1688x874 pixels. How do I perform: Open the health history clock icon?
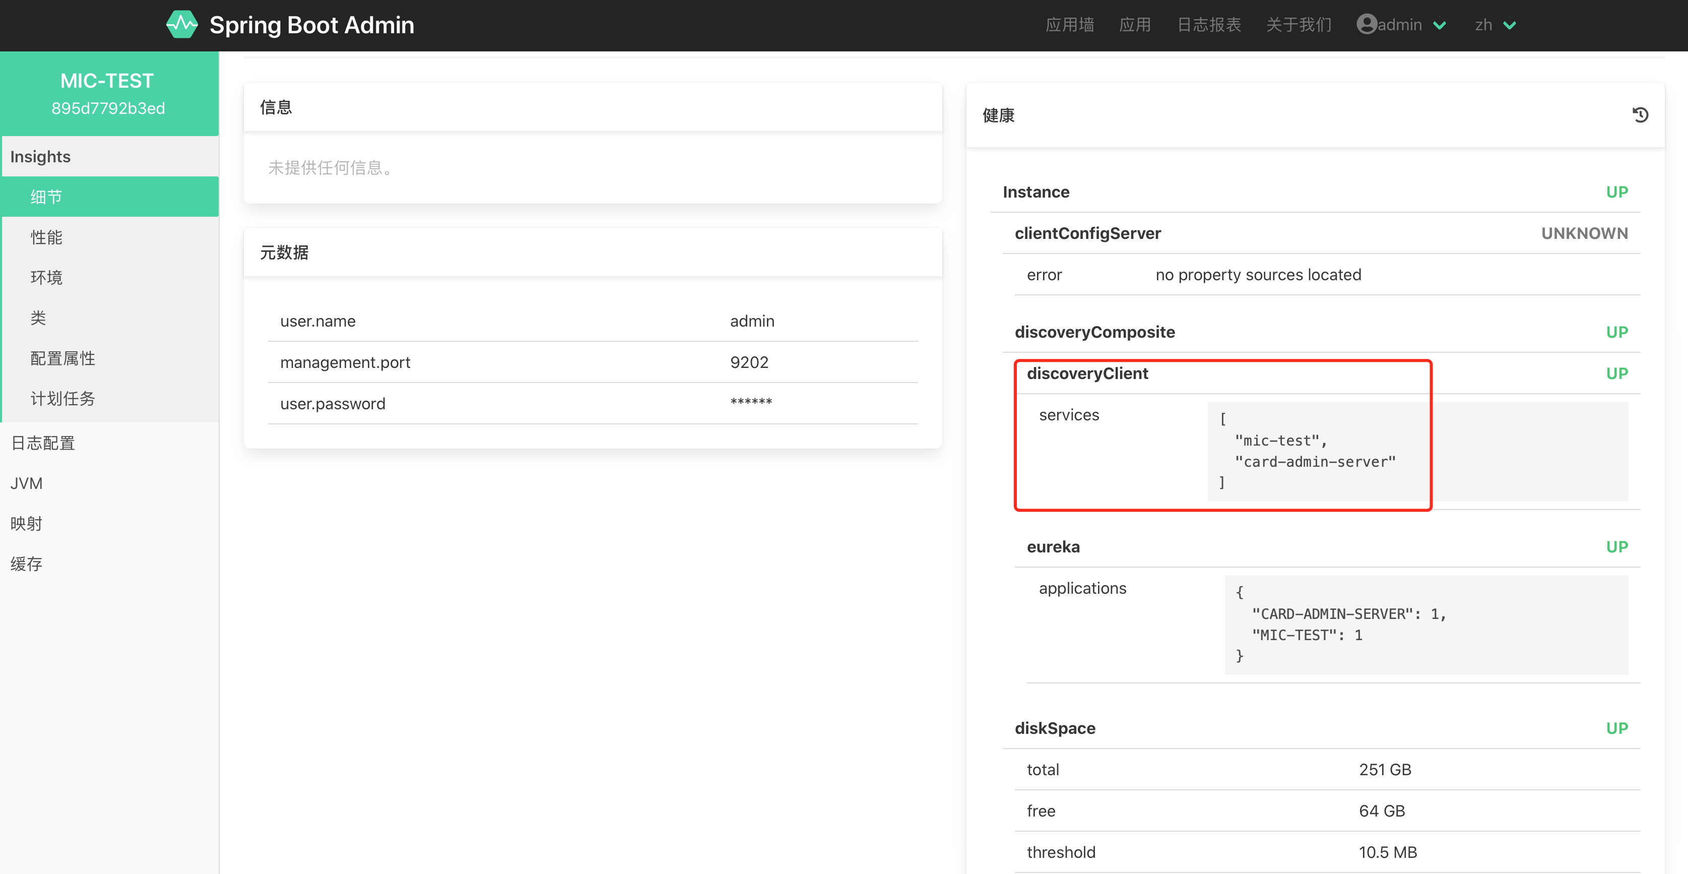click(x=1640, y=115)
